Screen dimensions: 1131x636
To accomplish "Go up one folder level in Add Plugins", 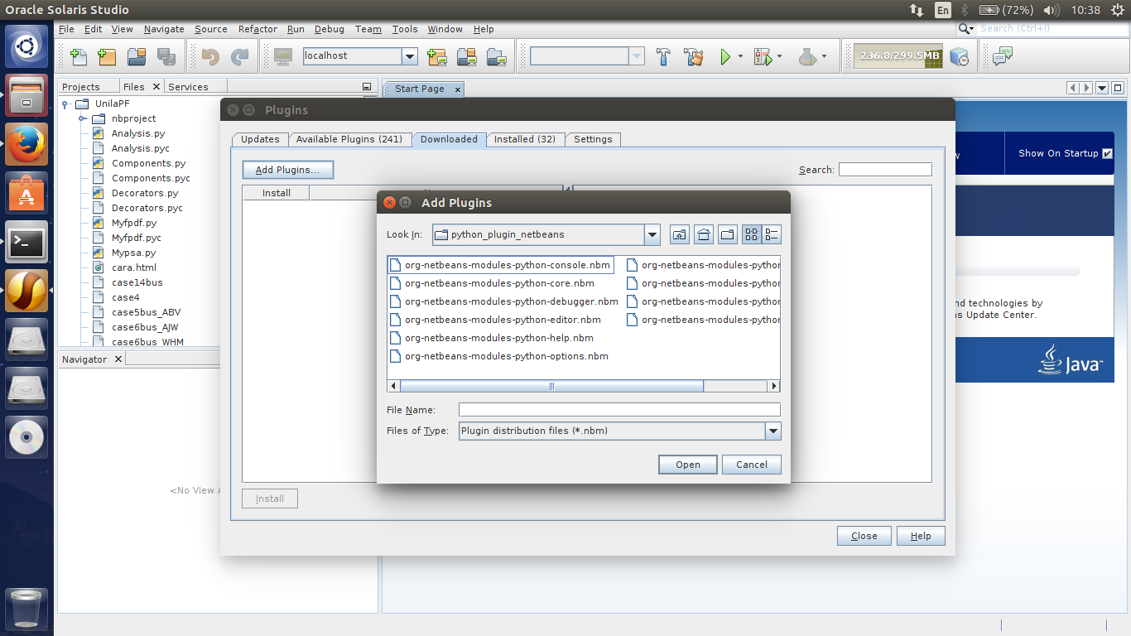I will point(679,234).
